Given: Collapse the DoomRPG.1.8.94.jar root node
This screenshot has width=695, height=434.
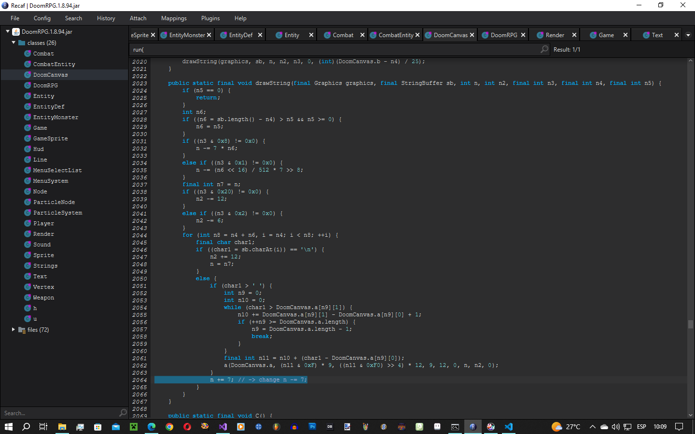Looking at the screenshot, I should click(x=8, y=31).
